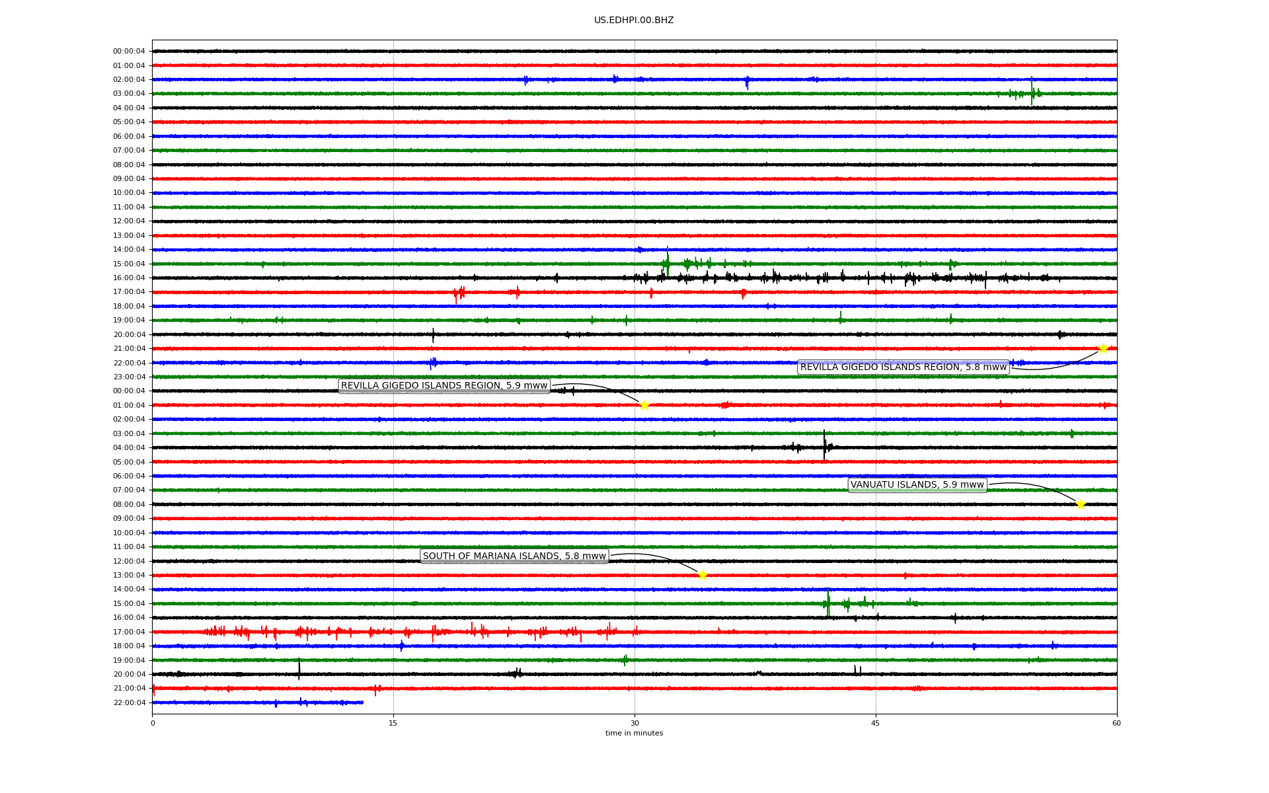Select the REVILLA GIGEDO ISLANDS REGION, 5.9 mww label
This screenshot has width=1269, height=793.
click(x=444, y=386)
